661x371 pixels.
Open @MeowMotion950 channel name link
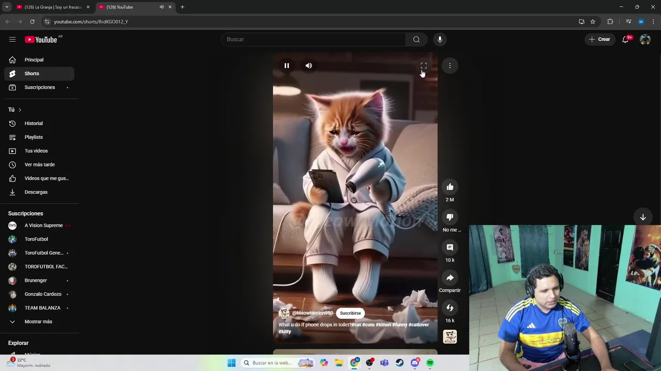pyautogui.click(x=312, y=313)
